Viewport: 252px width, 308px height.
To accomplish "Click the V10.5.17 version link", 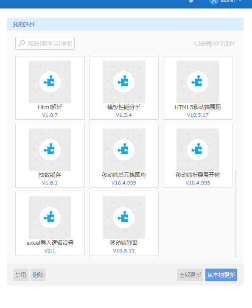I will click(198, 115).
